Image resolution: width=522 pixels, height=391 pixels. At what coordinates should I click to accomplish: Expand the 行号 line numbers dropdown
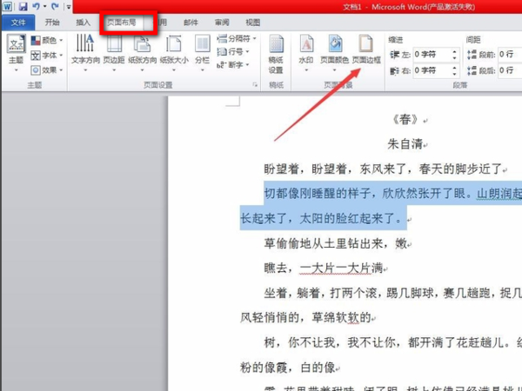point(233,51)
